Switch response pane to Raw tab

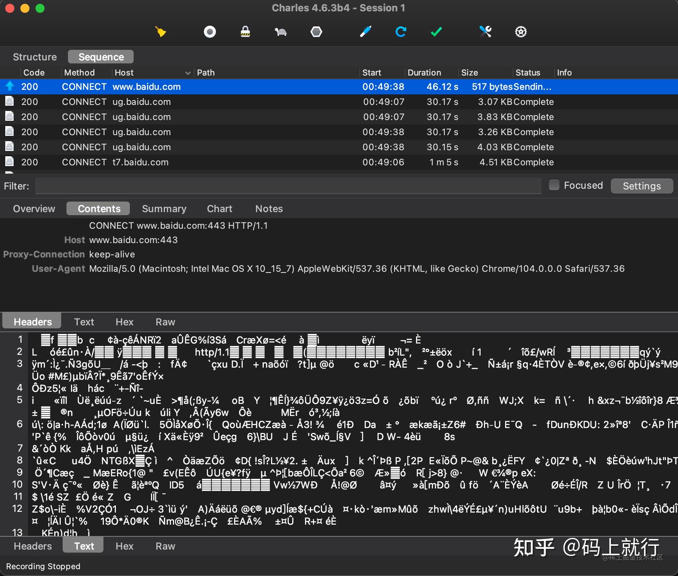pos(165,546)
